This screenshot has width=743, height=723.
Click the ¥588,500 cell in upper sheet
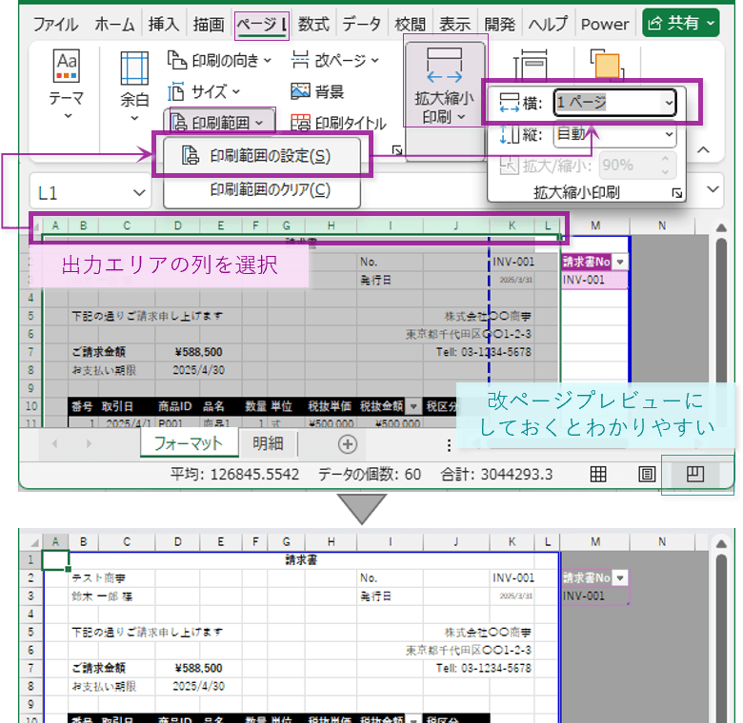198,352
